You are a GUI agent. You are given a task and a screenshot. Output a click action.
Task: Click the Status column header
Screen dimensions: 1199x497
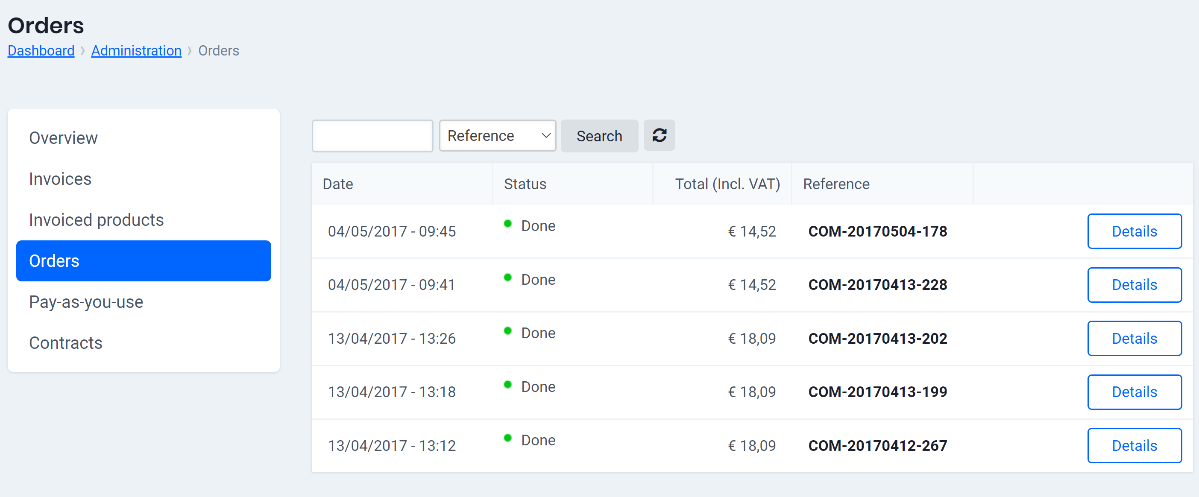525,184
